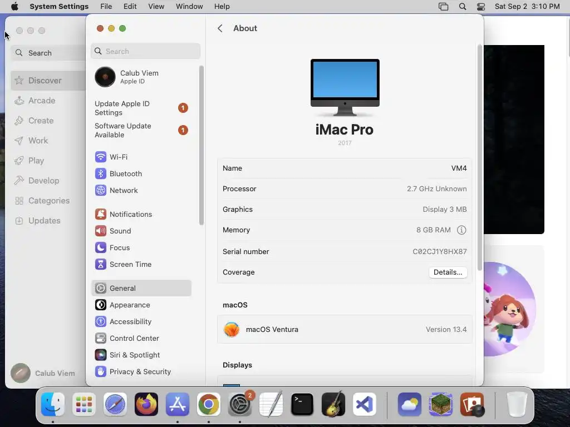Click Details button for Coverage
This screenshot has width=570, height=427.
click(x=448, y=272)
